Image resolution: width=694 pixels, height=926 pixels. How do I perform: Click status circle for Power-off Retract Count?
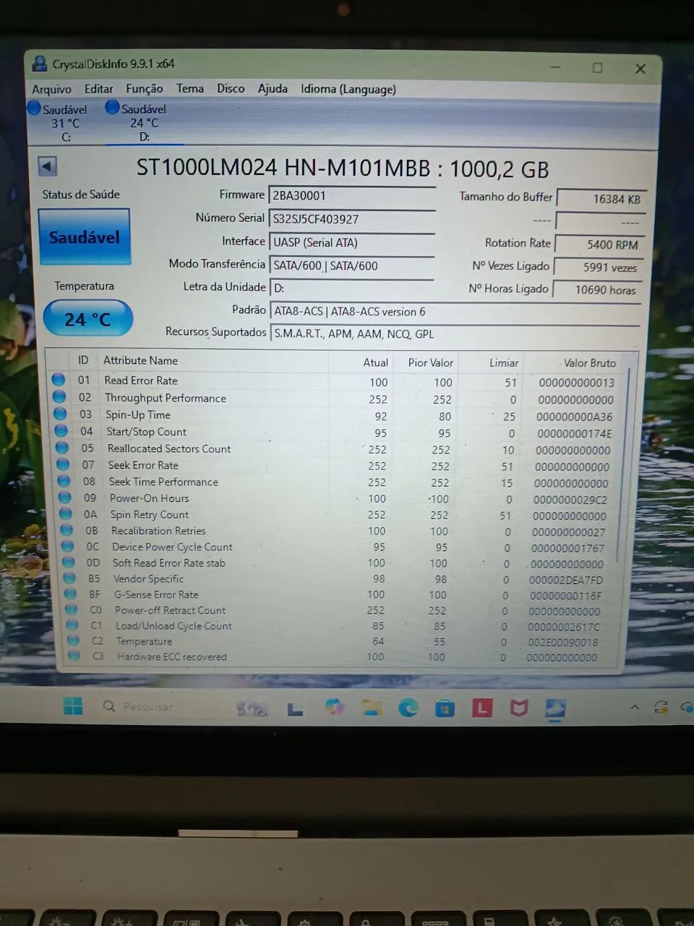coord(72,610)
